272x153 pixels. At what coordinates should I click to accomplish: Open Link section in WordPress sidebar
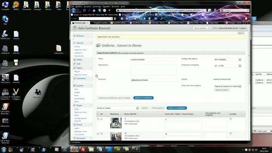point(78,64)
